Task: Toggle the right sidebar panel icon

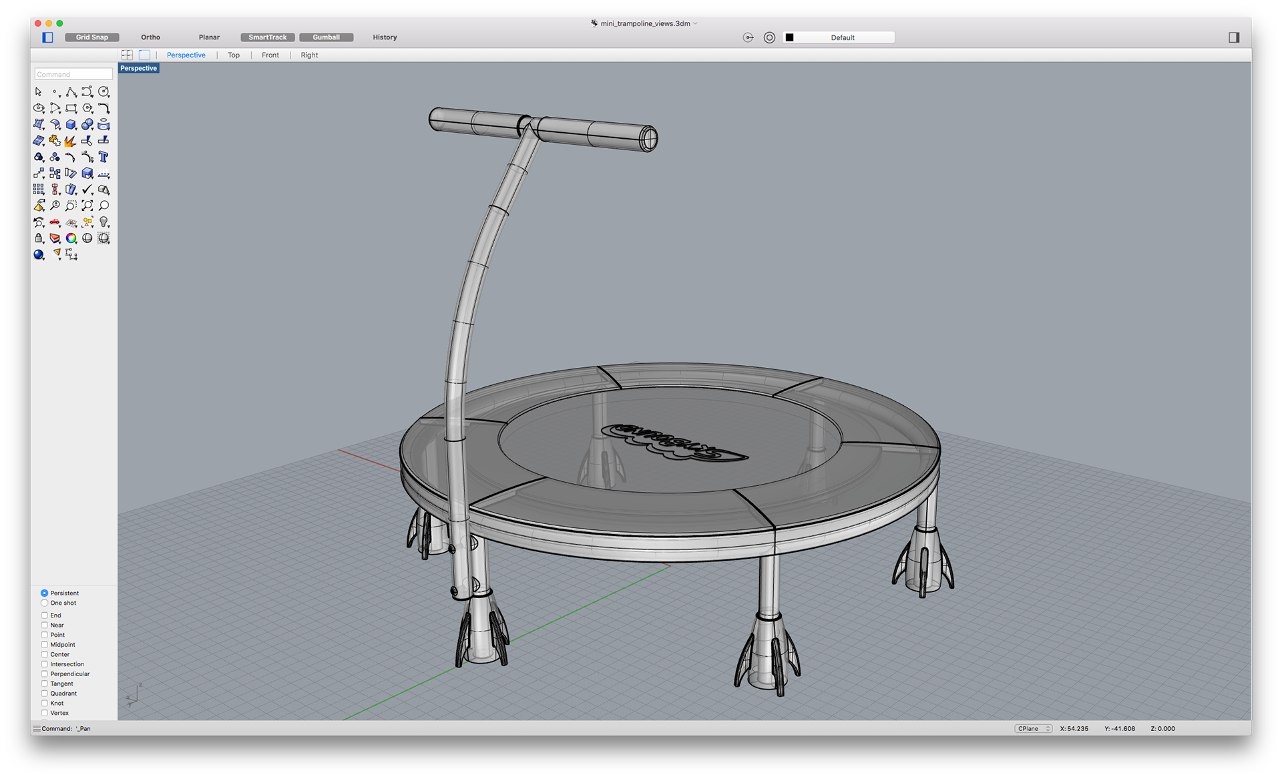Action: coord(1234,37)
